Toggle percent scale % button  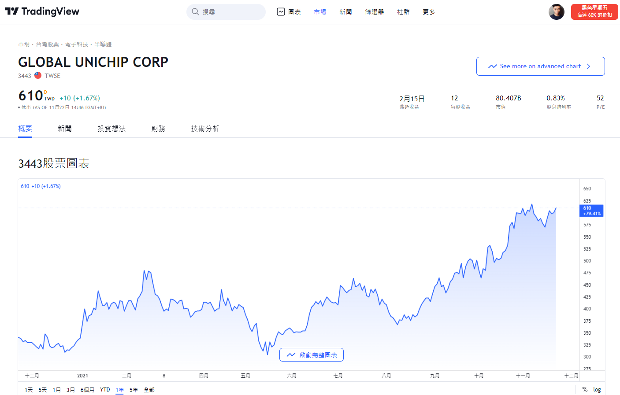coord(585,390)
